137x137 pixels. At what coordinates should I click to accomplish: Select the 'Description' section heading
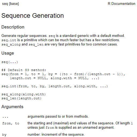click(x=13, y=27)
